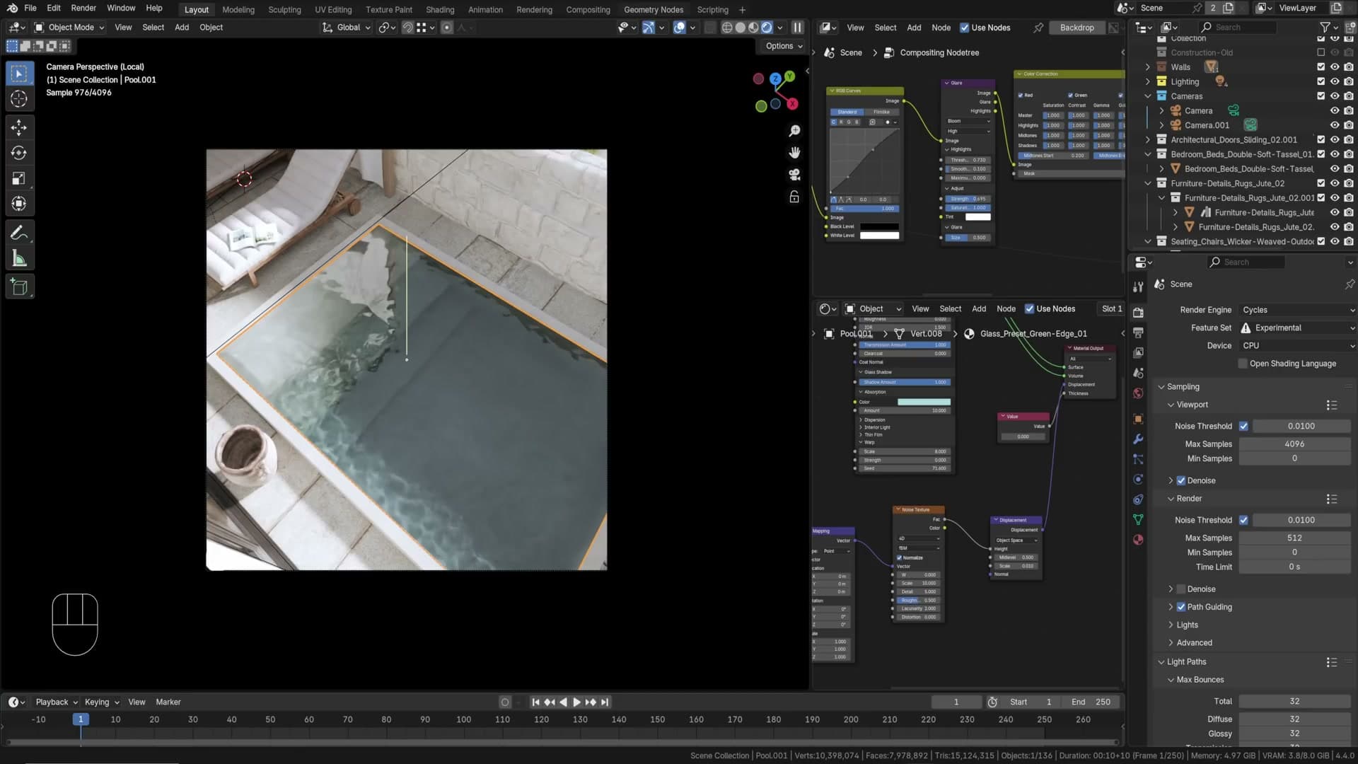The height and width of the screenshot is (764, 1358).
Task: Switch to the Compositing workspace tab
Action: pos(588,9)
